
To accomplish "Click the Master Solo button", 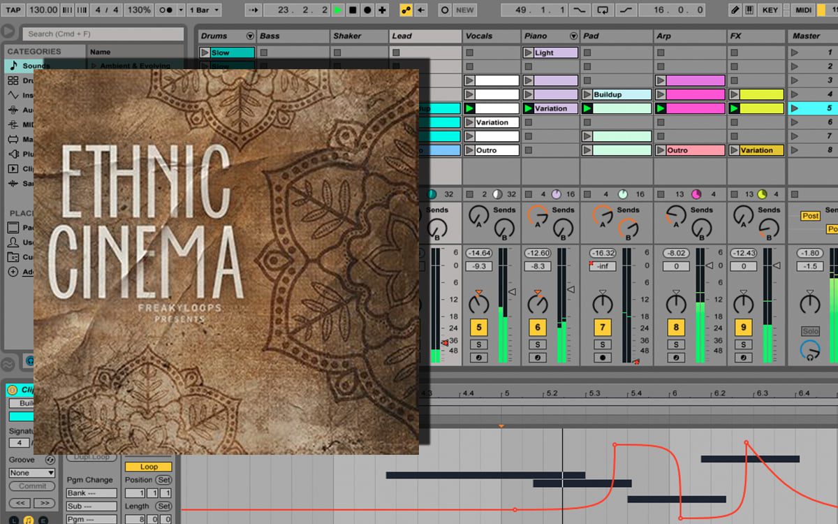I will tap(810, 330).
